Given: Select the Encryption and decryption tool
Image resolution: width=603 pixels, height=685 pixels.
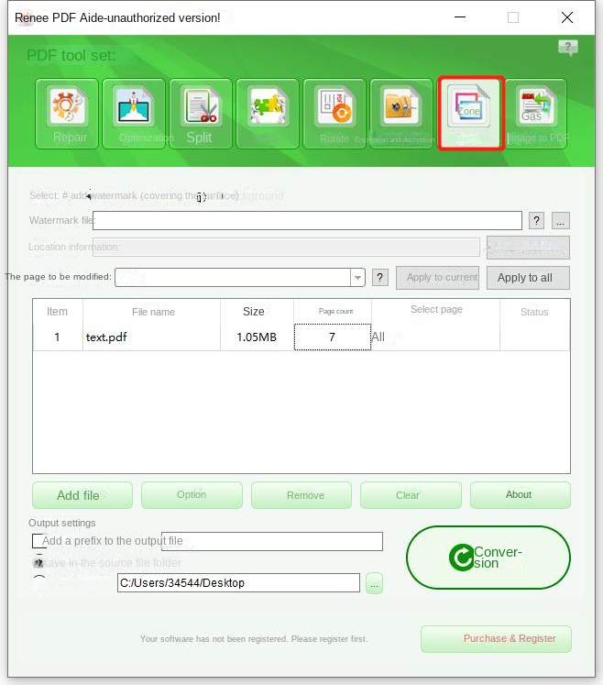Looking at the screenshot, I should pos(401,114).
